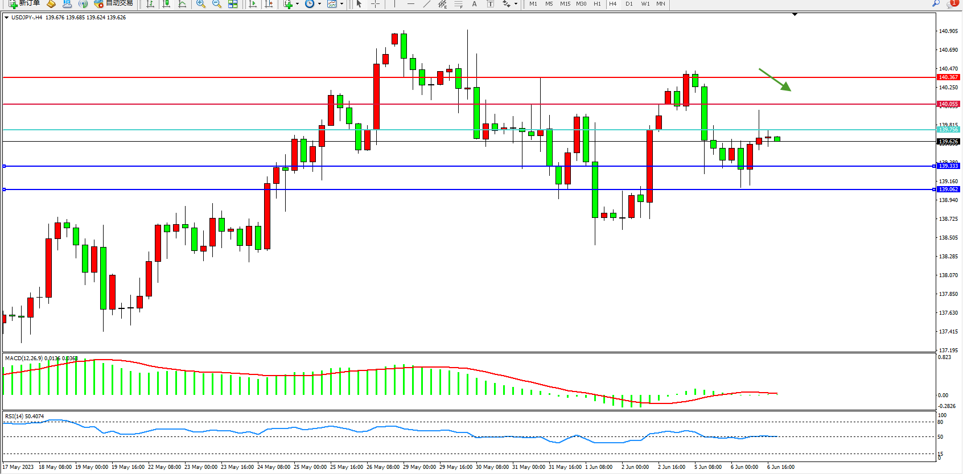Screen dimensions: 963x474
Task: Zoom out of the chart
Action: tap(216, 4)
